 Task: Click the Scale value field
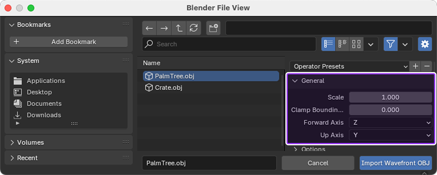(x=390, y=97)
